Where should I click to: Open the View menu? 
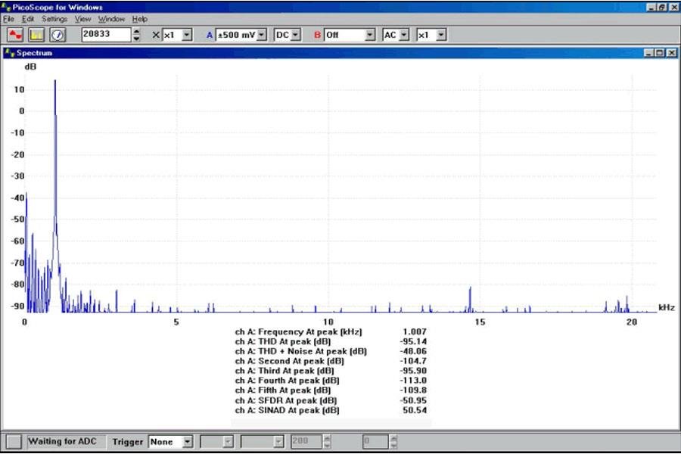tap(82, 18)
